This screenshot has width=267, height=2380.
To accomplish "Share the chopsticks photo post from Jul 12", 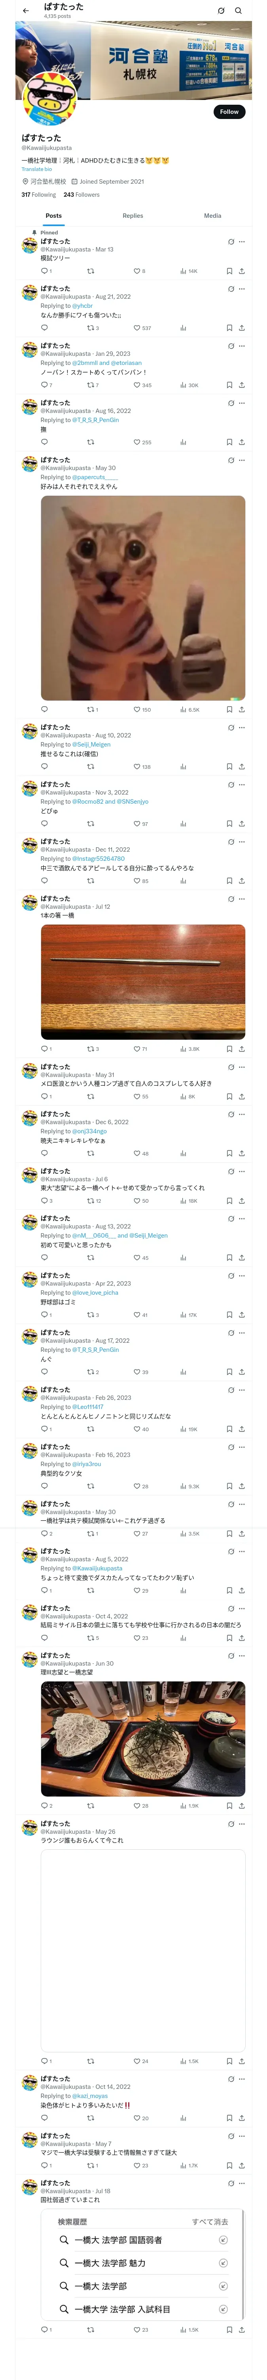I will [241, 1049].
